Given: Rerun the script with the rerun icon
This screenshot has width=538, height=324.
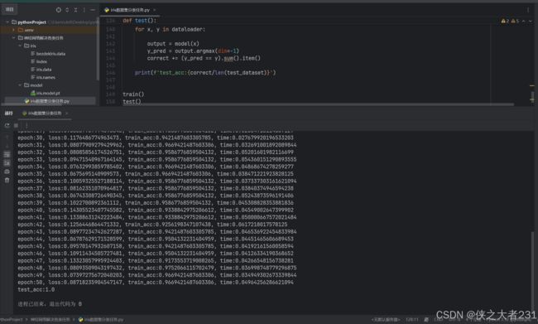Looking at the screenshot, I should click(7, 126).
